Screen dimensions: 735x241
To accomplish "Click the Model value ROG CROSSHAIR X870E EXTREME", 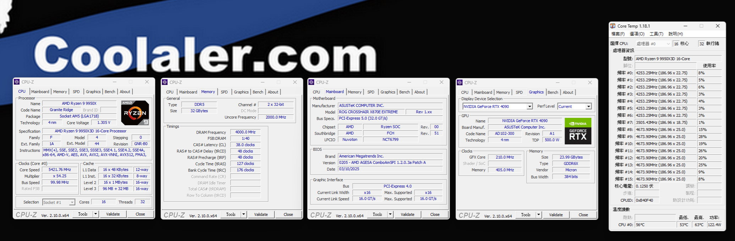I will coord(372,112).
